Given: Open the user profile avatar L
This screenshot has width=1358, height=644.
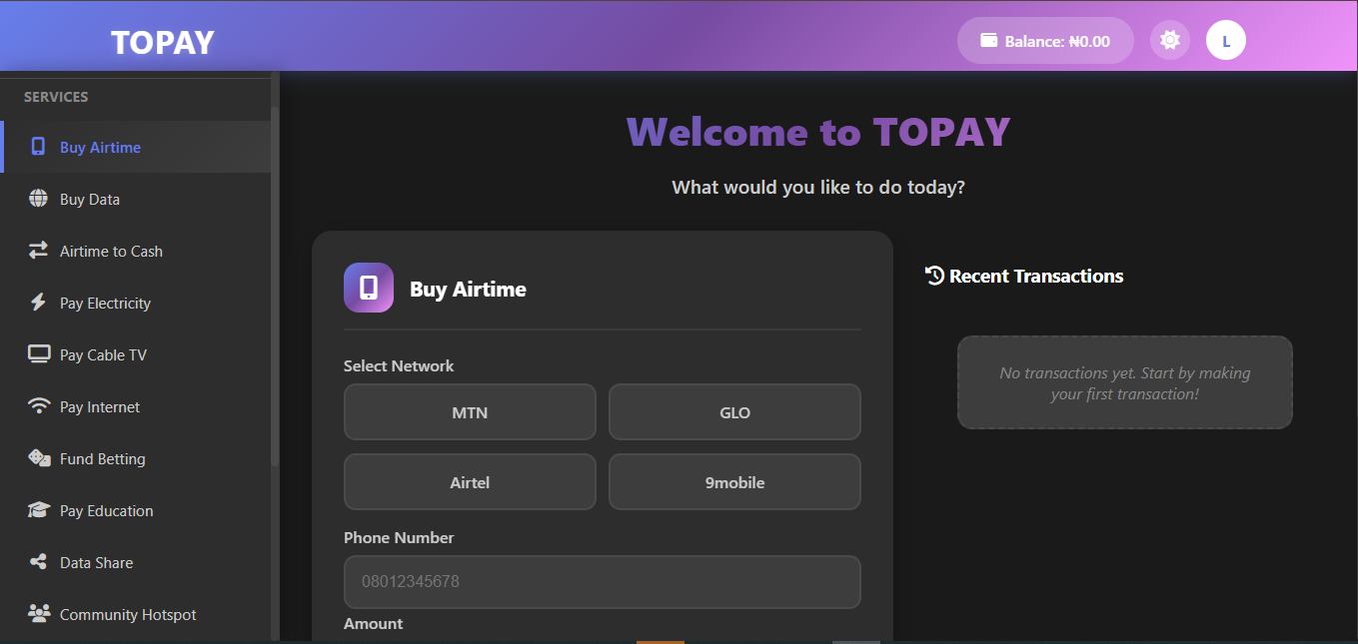Looking at the screenshot, I should (x=1226, y=40).
